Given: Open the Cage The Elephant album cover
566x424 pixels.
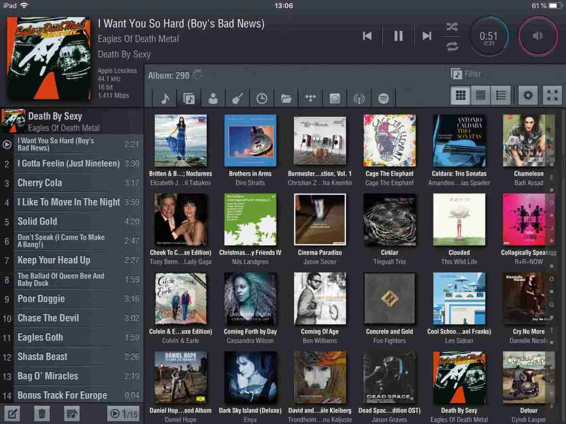Looking at the screenshot, I should [390, 140].
